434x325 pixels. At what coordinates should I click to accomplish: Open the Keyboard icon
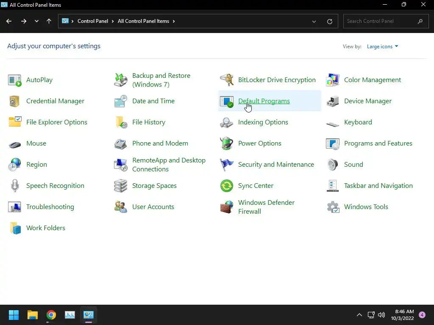click(333, 124)
